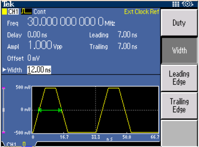Click the Delay value 0.00 ns

click(37, 34)
